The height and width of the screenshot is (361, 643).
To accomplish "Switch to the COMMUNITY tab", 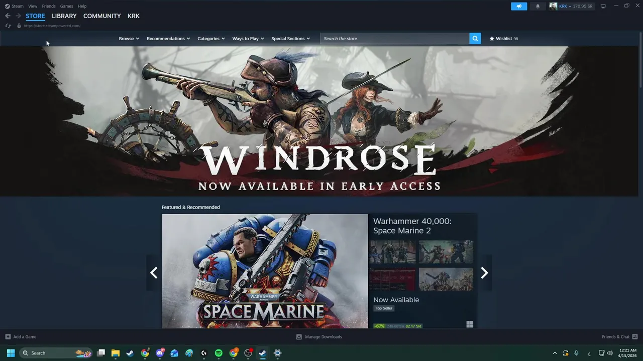I will coord(102,16).
